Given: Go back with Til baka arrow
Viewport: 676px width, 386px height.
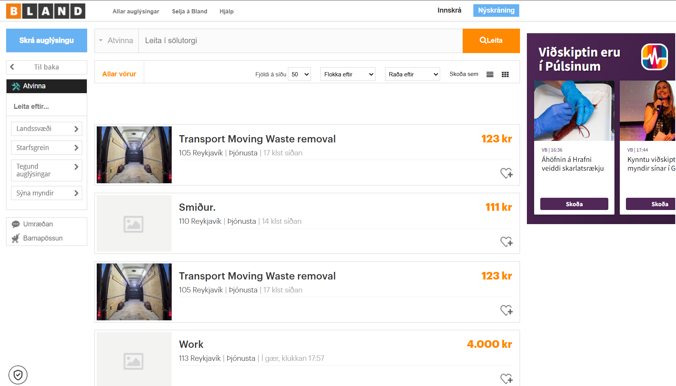Looking at the screenshot, I should click(47, 67).
